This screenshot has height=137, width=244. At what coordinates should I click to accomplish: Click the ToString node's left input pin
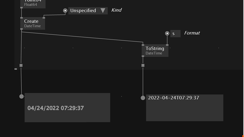click(x=143, y=45)
